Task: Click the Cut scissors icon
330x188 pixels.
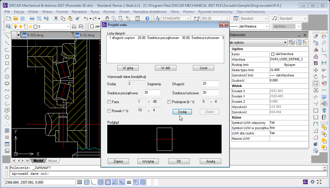Action: point(56,18)
